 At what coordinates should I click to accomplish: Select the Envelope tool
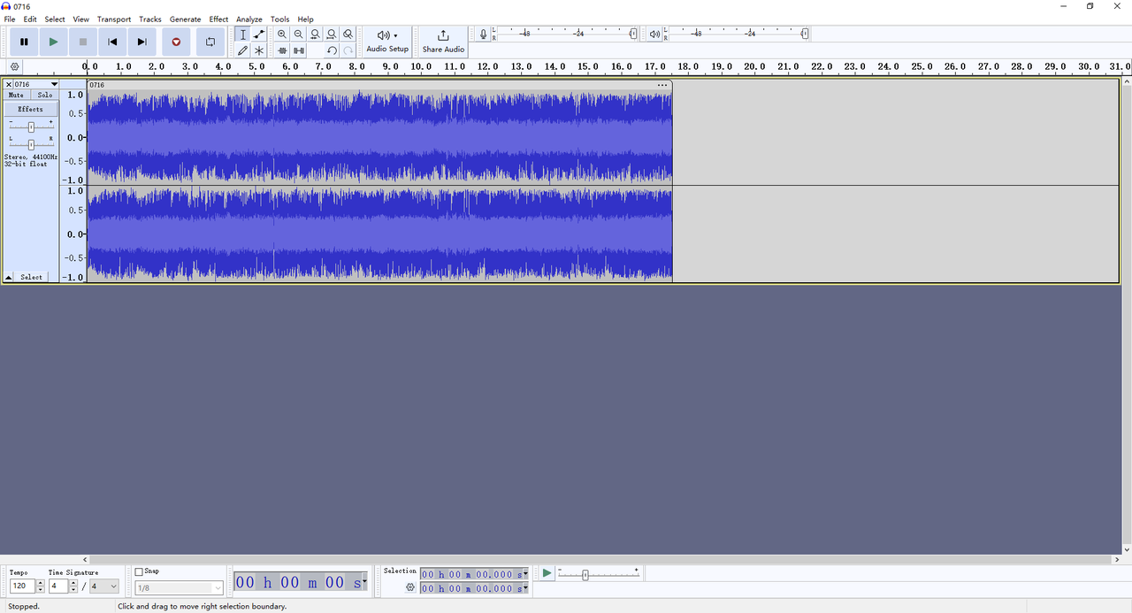click(x=259, y=34)
